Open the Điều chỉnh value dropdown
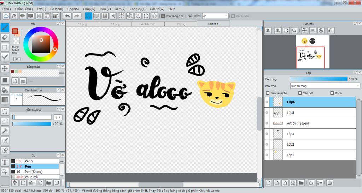 (x=215, y=16)
